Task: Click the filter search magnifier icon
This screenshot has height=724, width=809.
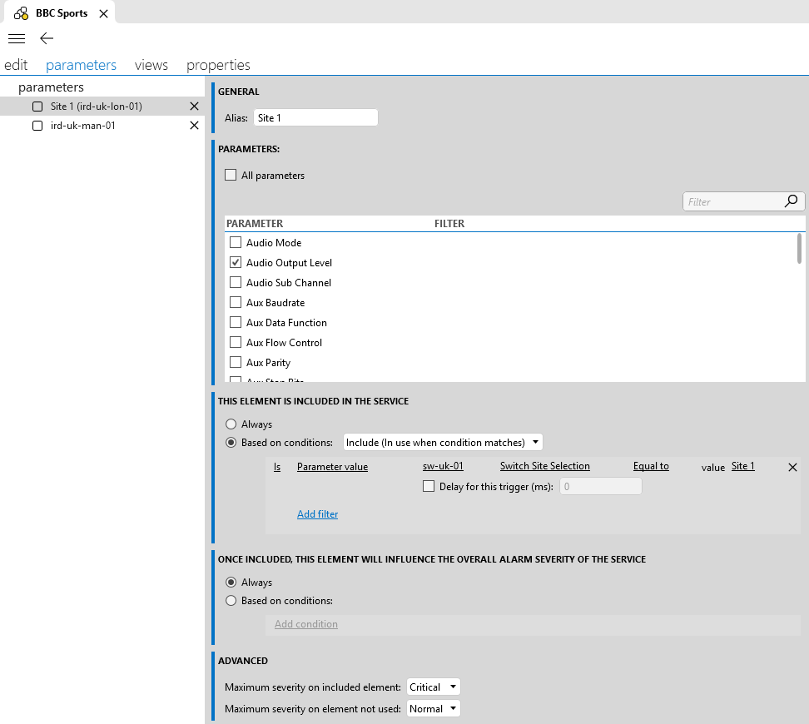Action: pyautogui.click(x=791, y=201)
